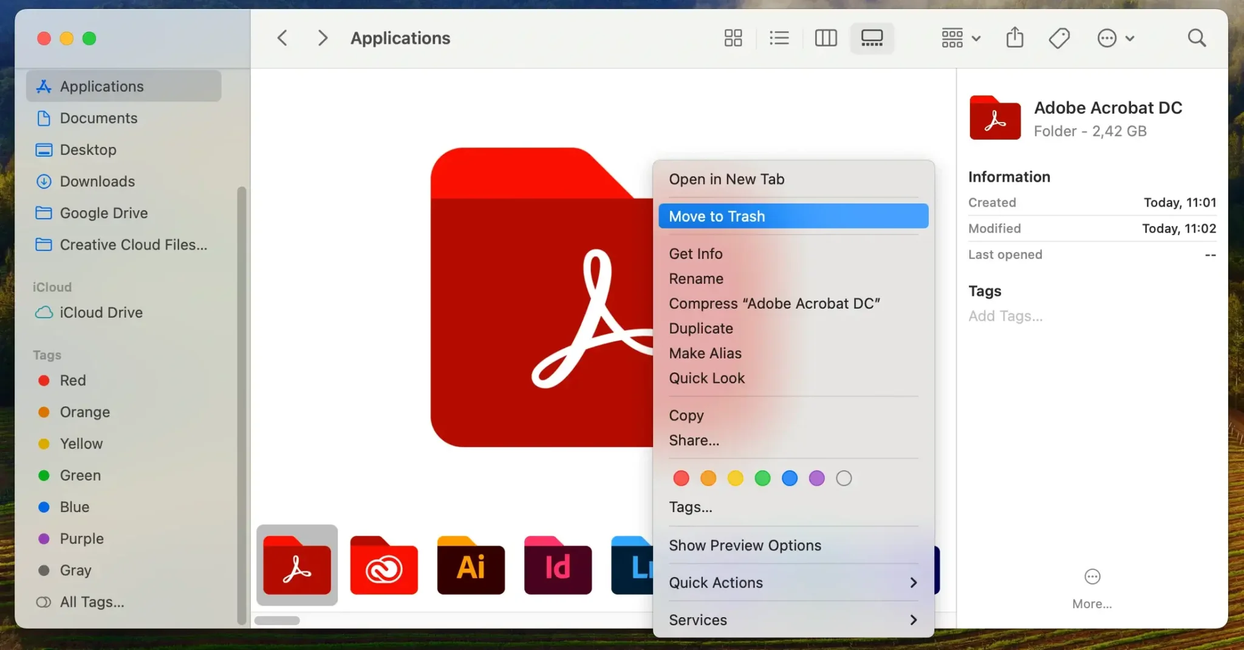
Task: Choose Get Info from context menu
Action: [x=793, y=253]
